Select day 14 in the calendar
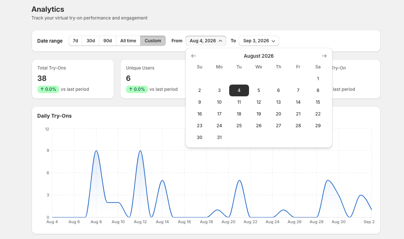This screenshot has height=239, width=404. [x=298, y=102]
